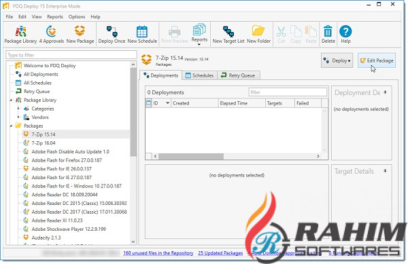Click the deployments horizontal scrollbar thumb

[191, 156]
